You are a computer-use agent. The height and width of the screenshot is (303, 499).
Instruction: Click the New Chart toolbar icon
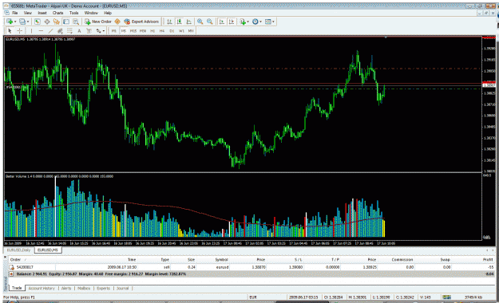pyautogui.click(x=10, y=22)
